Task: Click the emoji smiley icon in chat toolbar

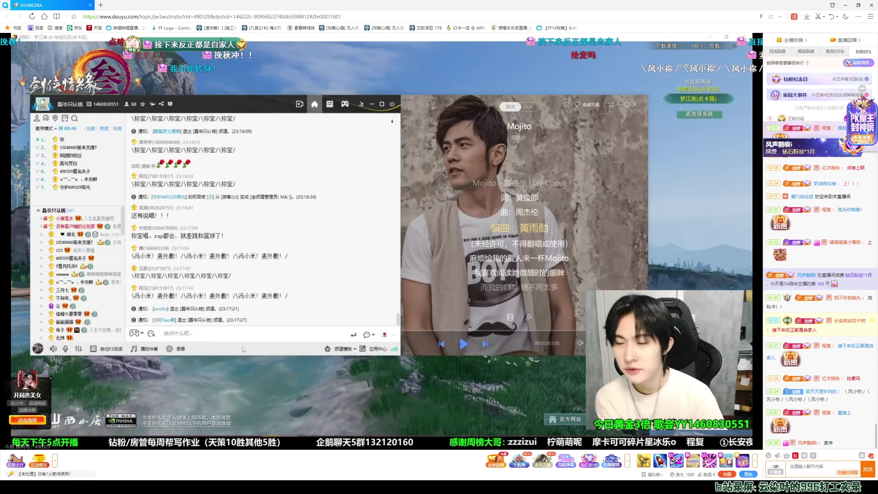Action: tap(769, 455)
